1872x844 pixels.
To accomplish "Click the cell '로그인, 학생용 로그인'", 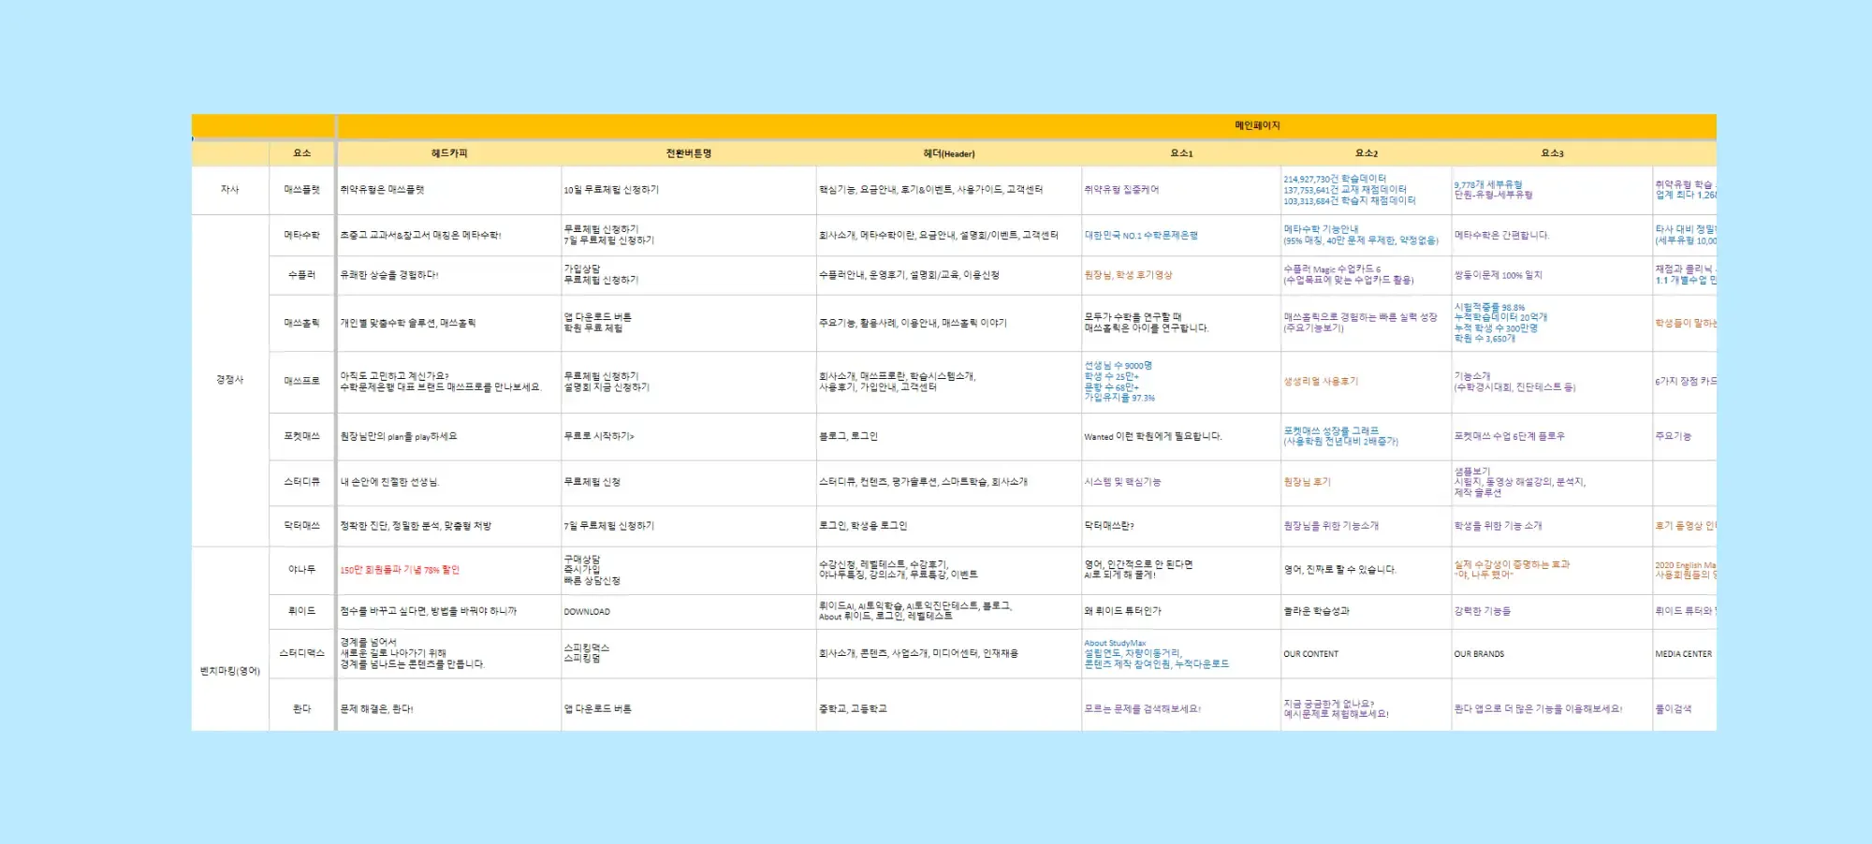I will coord(949,526).
